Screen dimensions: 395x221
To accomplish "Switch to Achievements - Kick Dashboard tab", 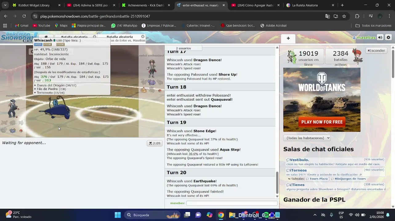I will [x=146, y=5].
